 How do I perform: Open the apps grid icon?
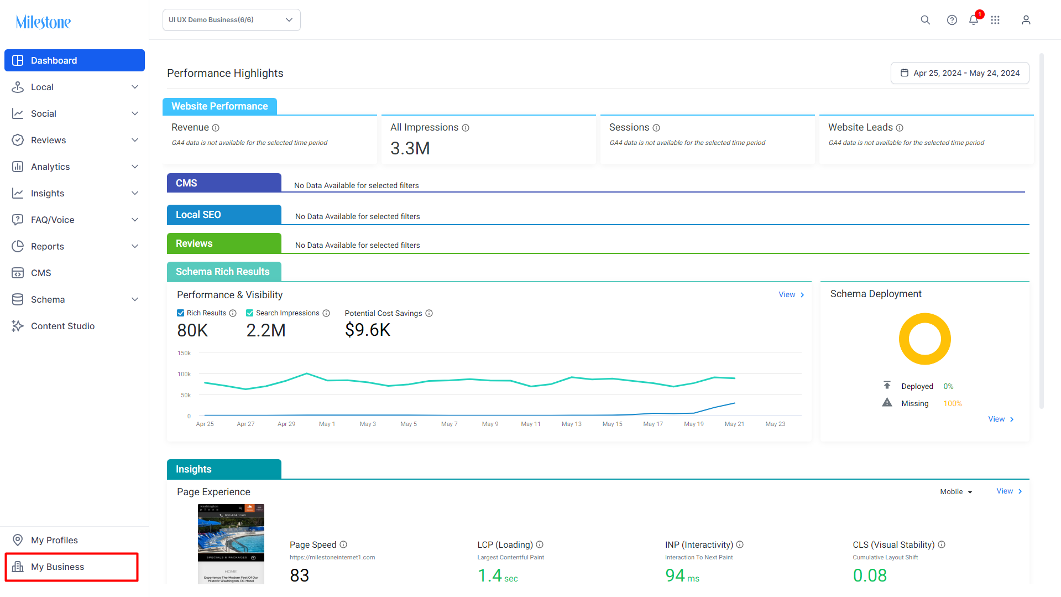[x=995, y=20]
